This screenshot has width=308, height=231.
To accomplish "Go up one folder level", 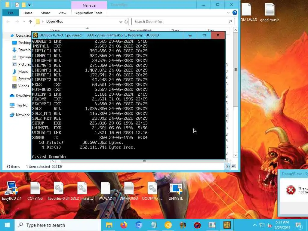I will click(x=30, y=22).
